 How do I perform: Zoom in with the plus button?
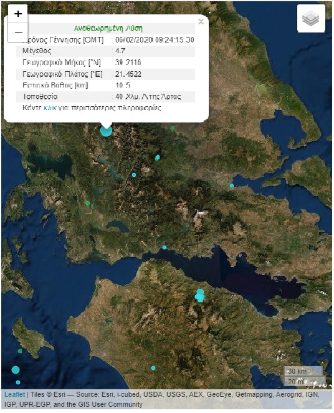tap(18, 13)
